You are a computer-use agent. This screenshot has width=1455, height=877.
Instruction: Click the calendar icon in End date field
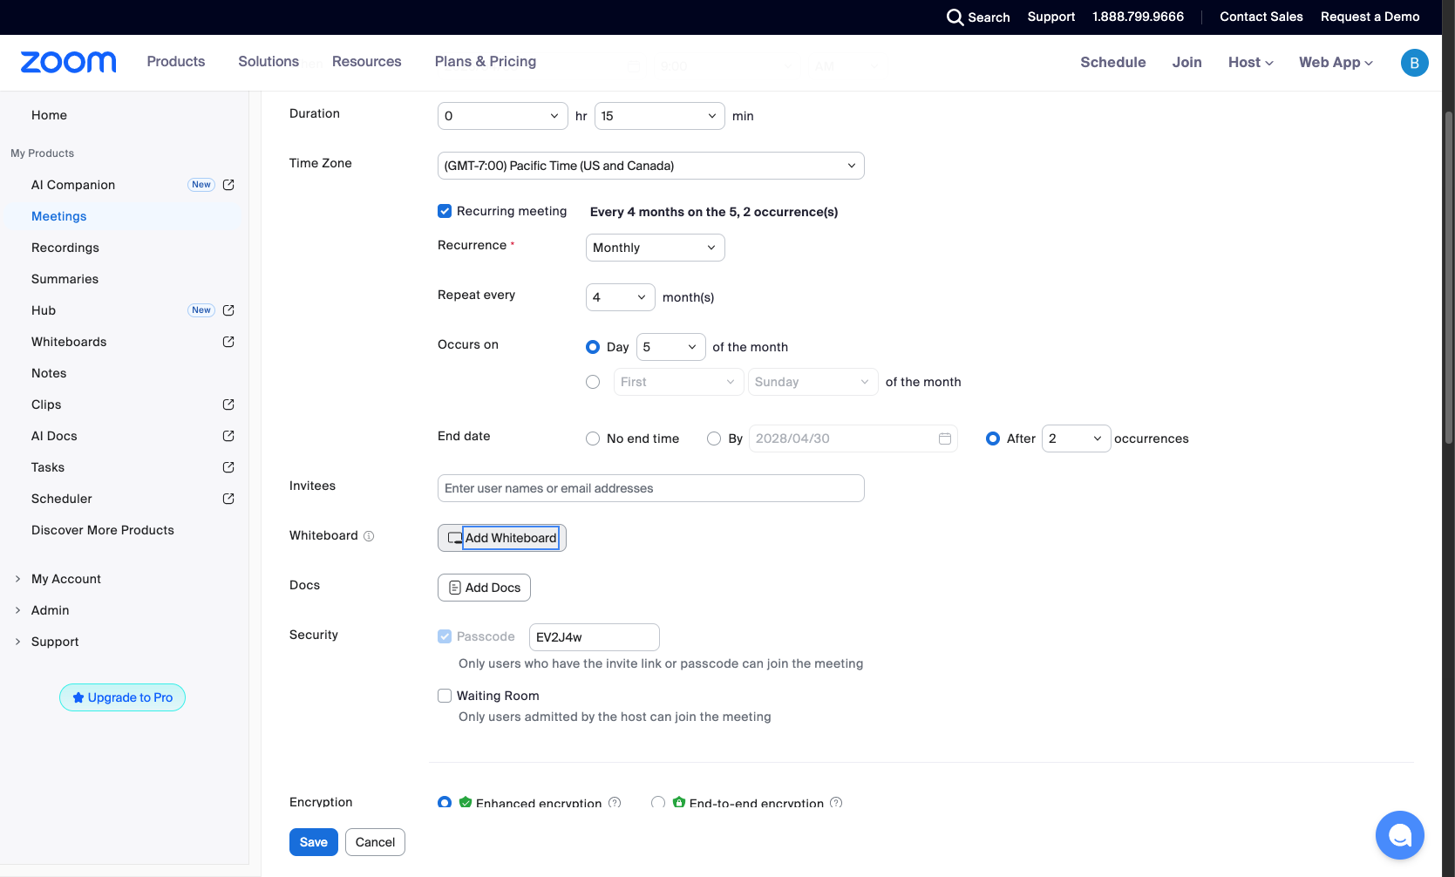[944, 438]
